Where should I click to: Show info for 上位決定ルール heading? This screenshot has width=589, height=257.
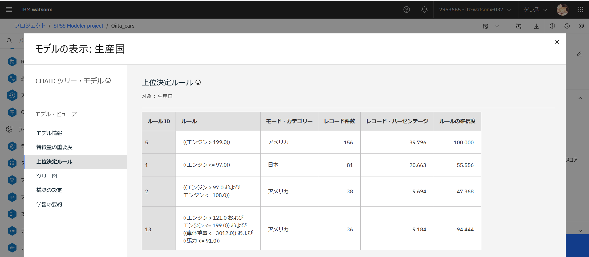198,82
